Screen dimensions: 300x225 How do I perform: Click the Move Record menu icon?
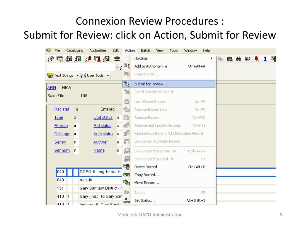[127, 183]
